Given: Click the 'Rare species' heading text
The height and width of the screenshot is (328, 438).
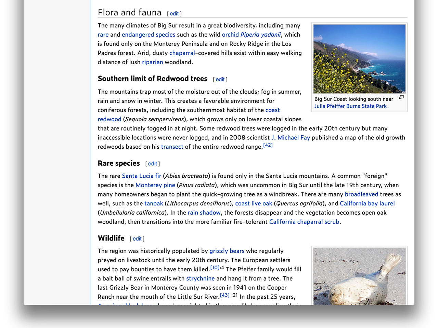Looking at the screenshot, I should (x=119, y=163).
